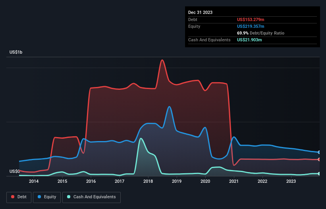Select the red Debt endpoint marker
The height and width of the screenshot is (209, 326).
[319, 159]
